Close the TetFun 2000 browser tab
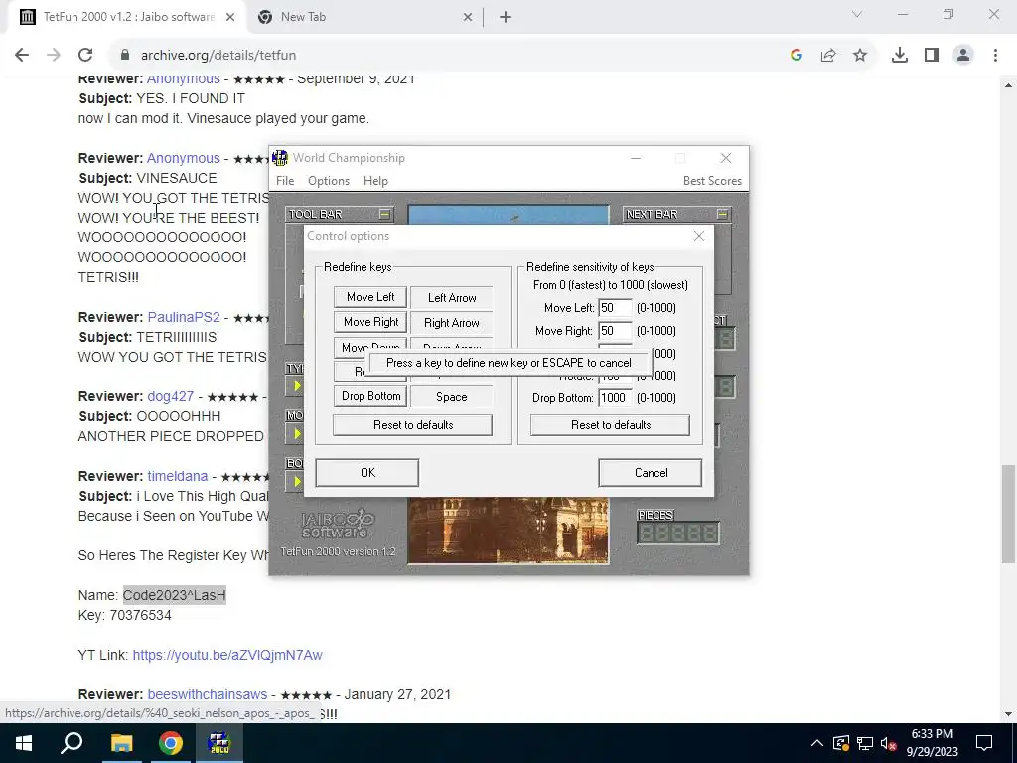This screenshot has height=763, width=1017. tap(230, 18)
